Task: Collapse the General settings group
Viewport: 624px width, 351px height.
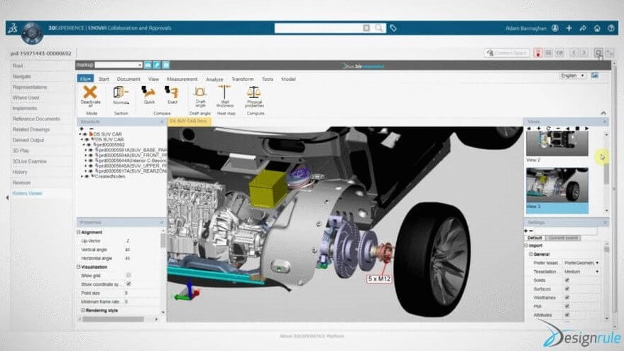Action: click(530, 254)
